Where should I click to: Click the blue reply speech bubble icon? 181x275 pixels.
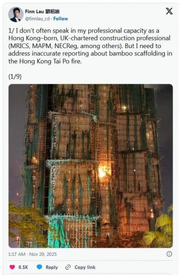(x=39, y=267)
